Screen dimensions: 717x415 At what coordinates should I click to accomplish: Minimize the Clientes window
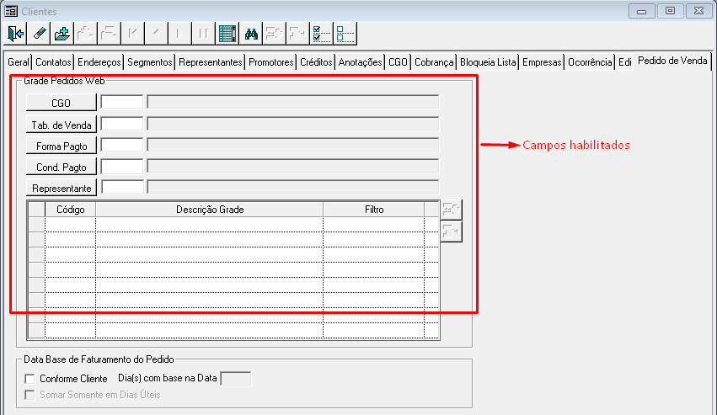click(x=641, y=11)
